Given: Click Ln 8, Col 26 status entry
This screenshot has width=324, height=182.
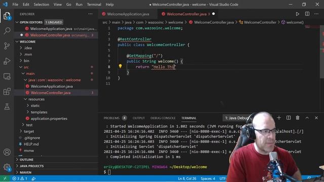Looking at the screenshot, I should point(187,178).
